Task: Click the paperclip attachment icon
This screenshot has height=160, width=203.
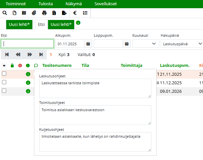Action: 34,13
